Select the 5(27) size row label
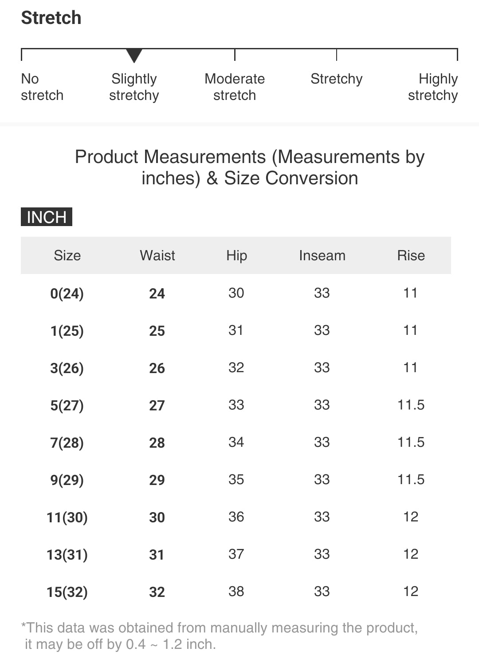The height and width of the screenshot is (660, 479). 67,406
